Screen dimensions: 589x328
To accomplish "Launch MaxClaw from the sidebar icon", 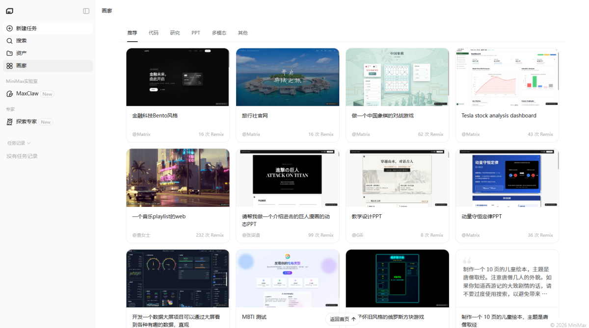I will pos(9,94).
